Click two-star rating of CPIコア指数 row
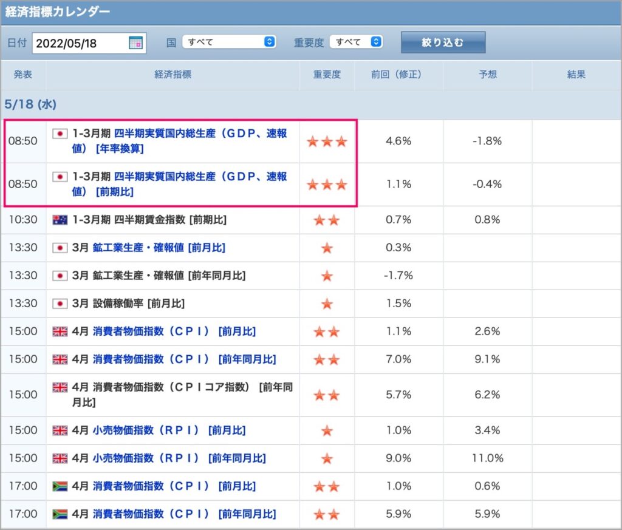 pyautogui.click(x=327, y=395)
